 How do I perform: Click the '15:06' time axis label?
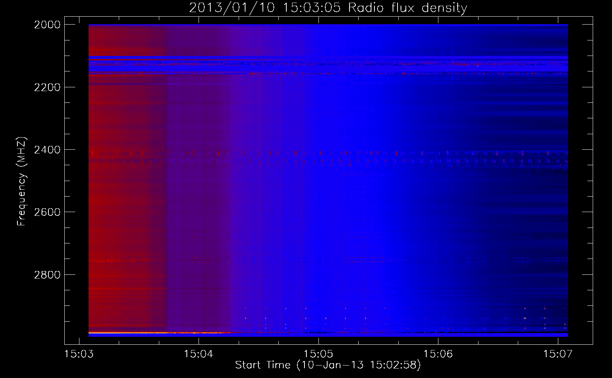point(438,354)
